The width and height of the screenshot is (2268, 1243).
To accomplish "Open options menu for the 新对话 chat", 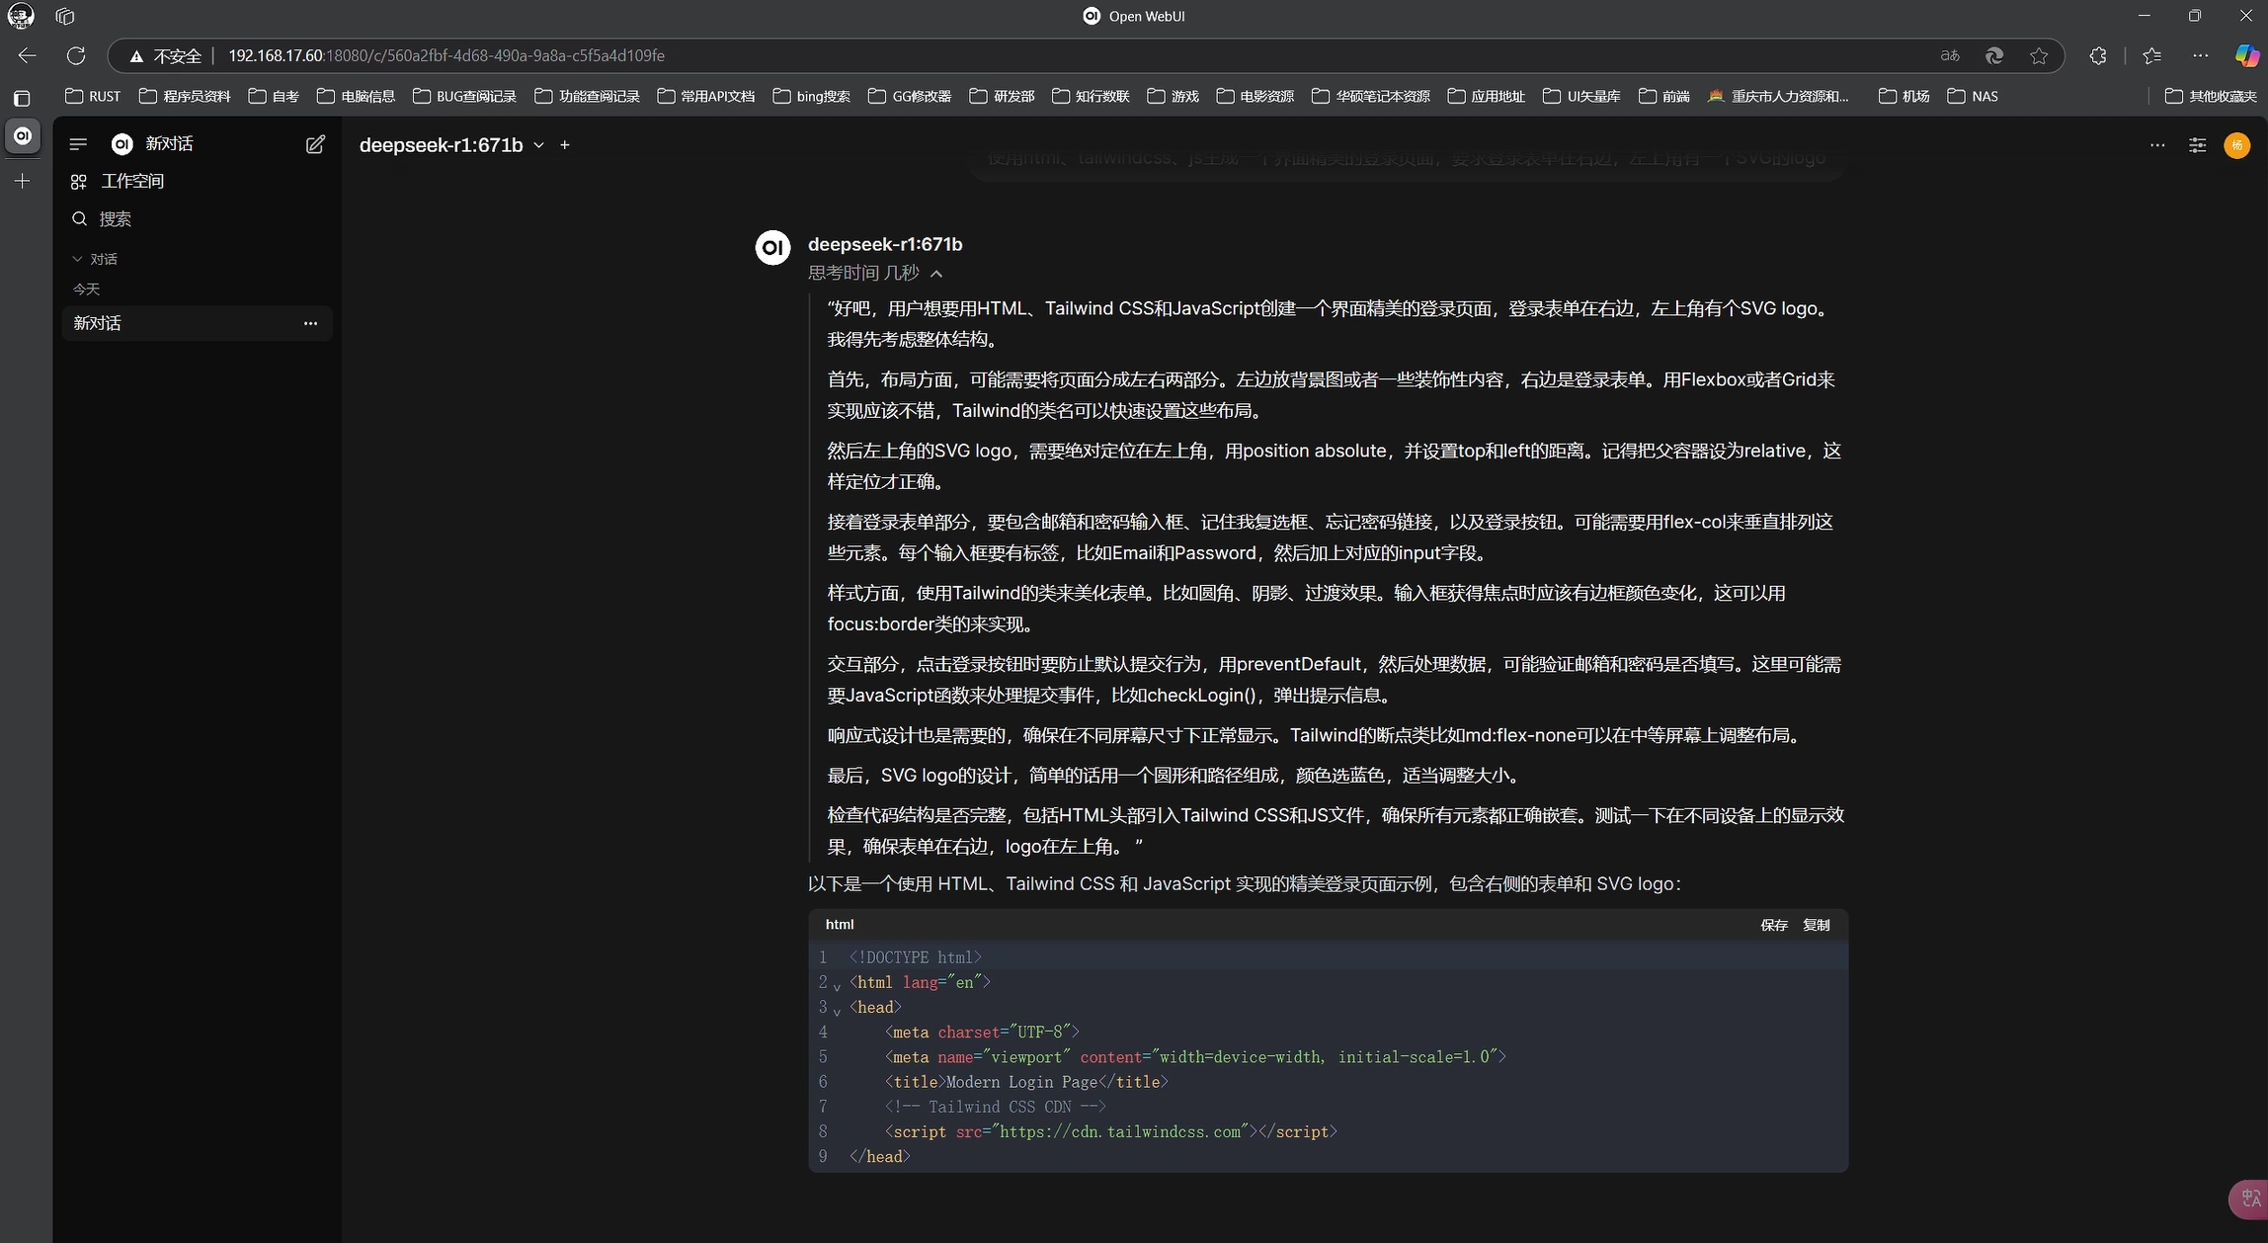I will pyautogui.click(x=310, y=323).
